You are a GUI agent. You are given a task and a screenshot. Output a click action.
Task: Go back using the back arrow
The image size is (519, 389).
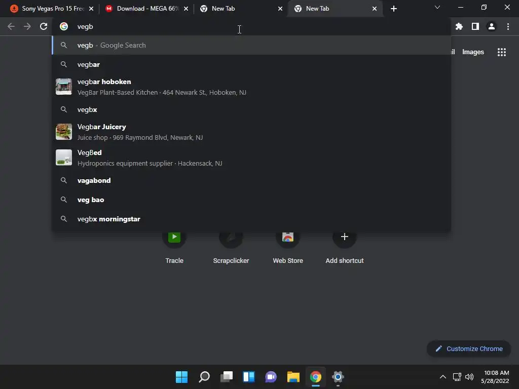[x=11, y=26]
